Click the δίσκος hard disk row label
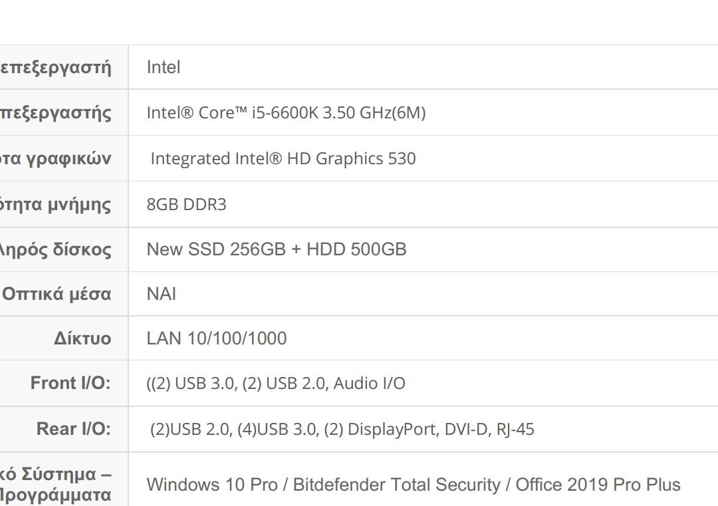 pos(55,249)
